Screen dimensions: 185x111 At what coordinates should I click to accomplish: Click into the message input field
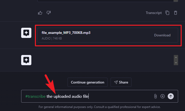[100, 96]
